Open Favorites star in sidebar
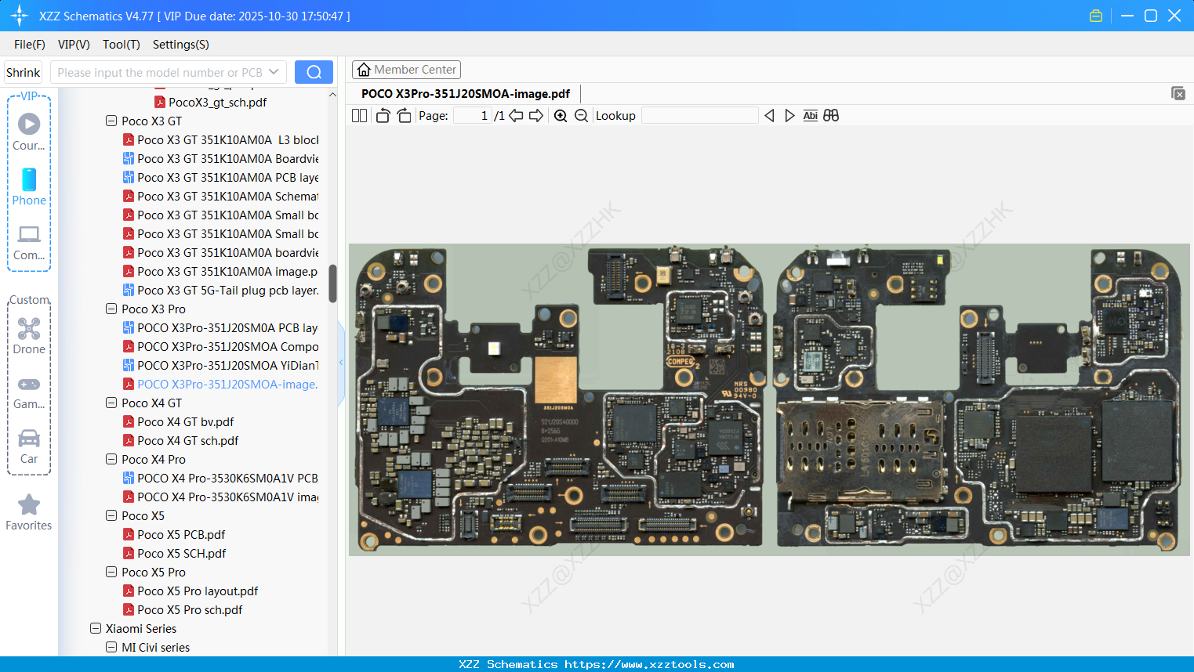The image size is (1194, 672). (x=29, y=511)
